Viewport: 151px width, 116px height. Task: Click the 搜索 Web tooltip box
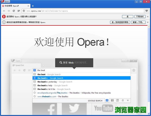tap(74, 63)
